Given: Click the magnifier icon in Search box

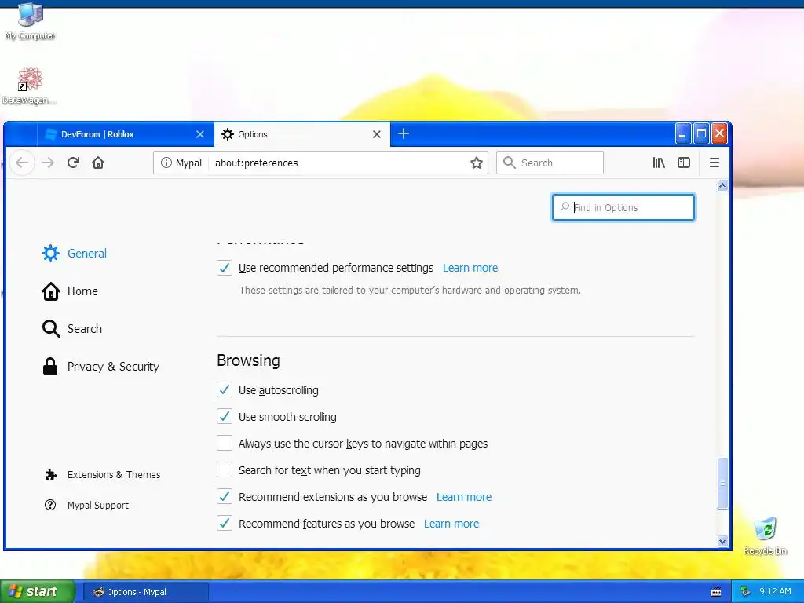Looking at the screenshot, I should pyautogui.click(x=509, y=163).
